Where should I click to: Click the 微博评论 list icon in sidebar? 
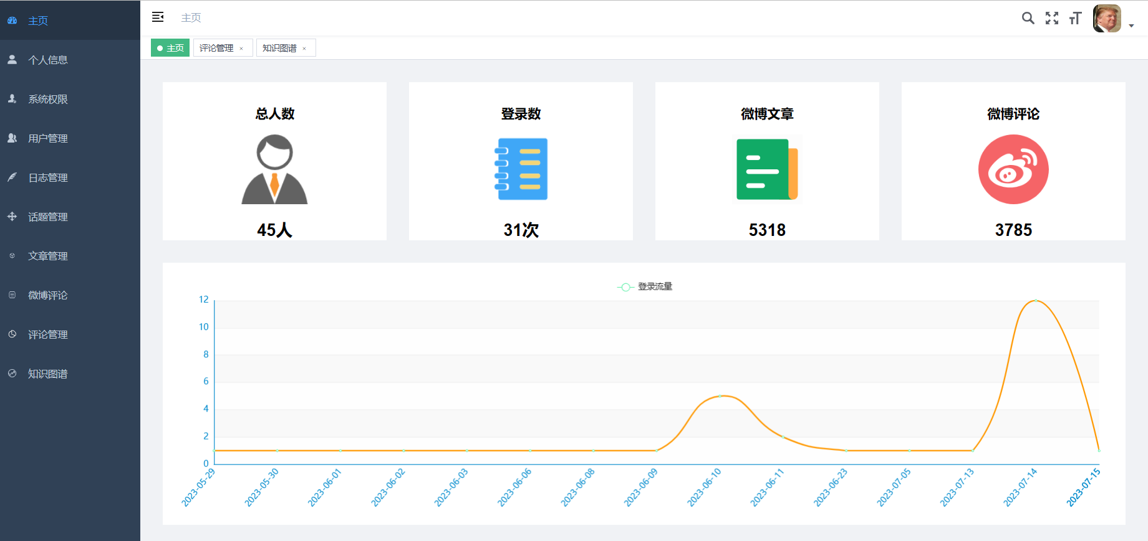pos(12,295)
